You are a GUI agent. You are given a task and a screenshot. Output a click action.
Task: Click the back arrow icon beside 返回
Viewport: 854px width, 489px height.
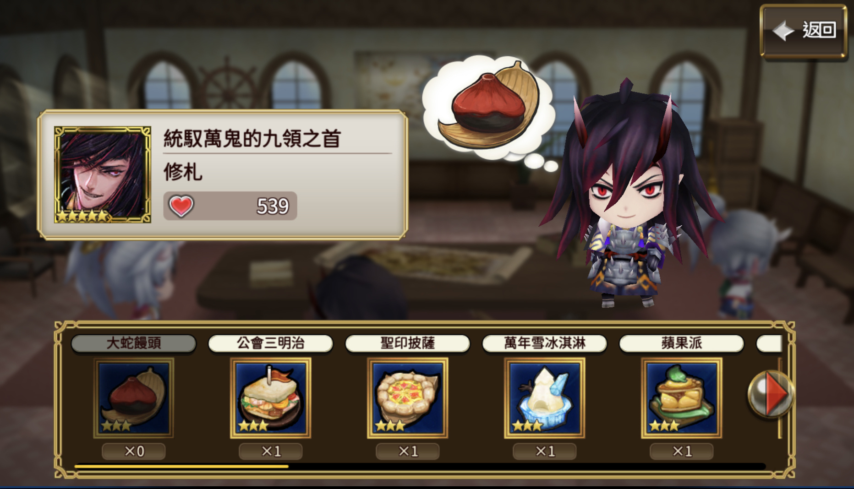(783, 31)
